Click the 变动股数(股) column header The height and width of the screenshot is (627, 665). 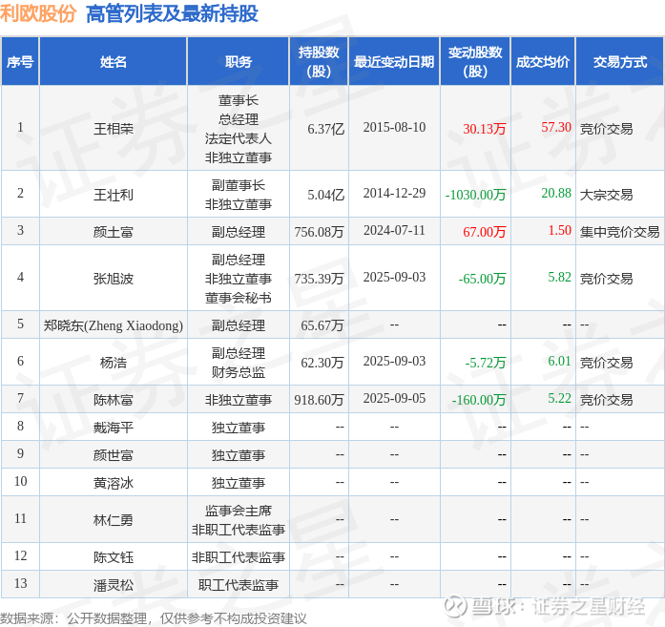[475, 62]
